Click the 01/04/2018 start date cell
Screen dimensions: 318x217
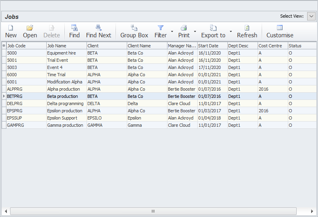point(213,118)
